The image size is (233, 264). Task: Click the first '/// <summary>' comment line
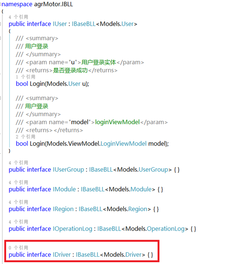37,38
